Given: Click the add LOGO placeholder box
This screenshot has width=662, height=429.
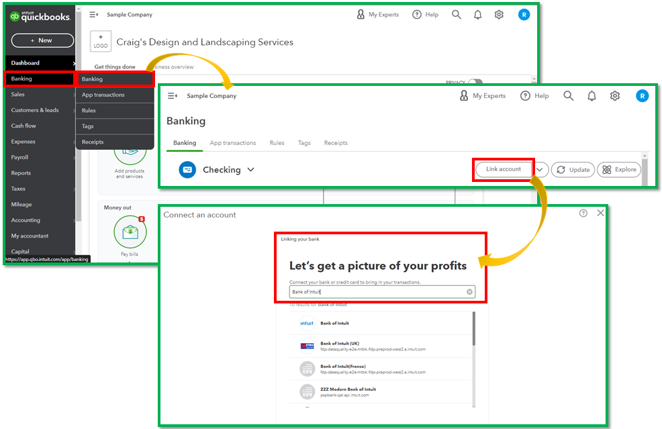Looking at the screenshot, I should (101, 42).
